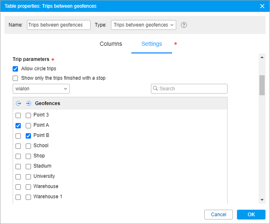Close the Table properties dialog
The height and width of the screenshot is (224, 270).
coord(262,6)
